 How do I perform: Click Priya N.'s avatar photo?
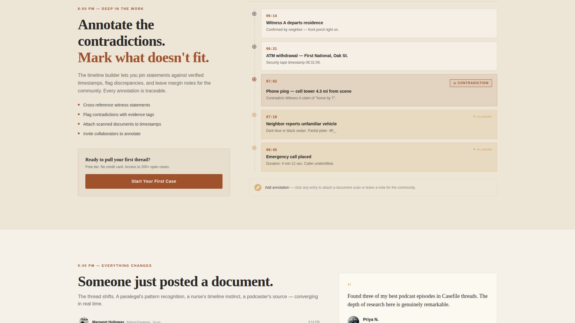354,319
